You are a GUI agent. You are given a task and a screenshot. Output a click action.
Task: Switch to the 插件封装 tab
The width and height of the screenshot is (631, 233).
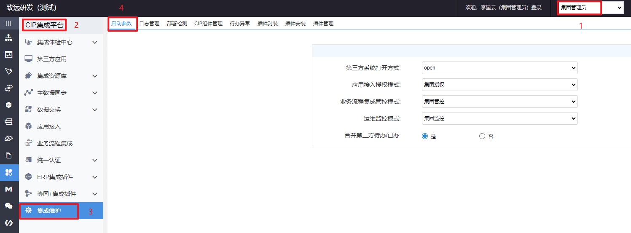[x=268, y=24]
